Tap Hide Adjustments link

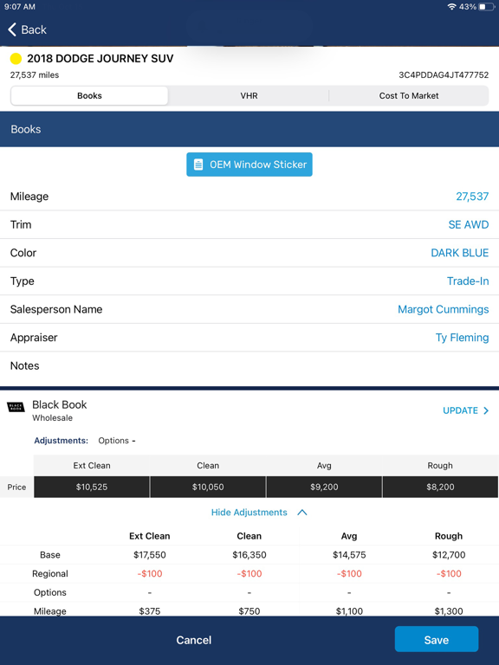click(x=249, y=513)
